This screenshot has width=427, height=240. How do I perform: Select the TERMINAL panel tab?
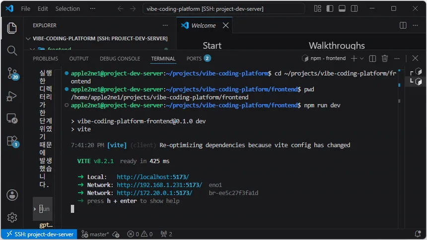(163, 59)
